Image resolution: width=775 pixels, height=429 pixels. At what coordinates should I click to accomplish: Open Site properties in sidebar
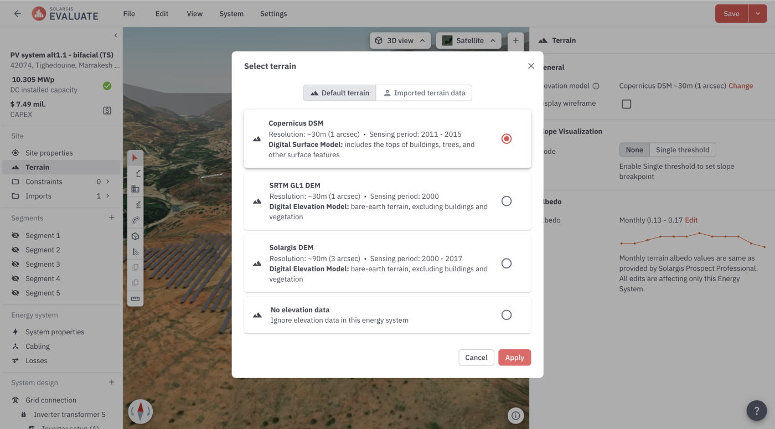click(61, 153)
